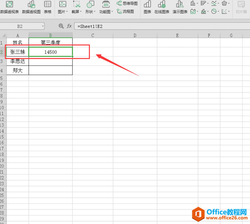
Task: Select column B header
Action: pos(50,36)
